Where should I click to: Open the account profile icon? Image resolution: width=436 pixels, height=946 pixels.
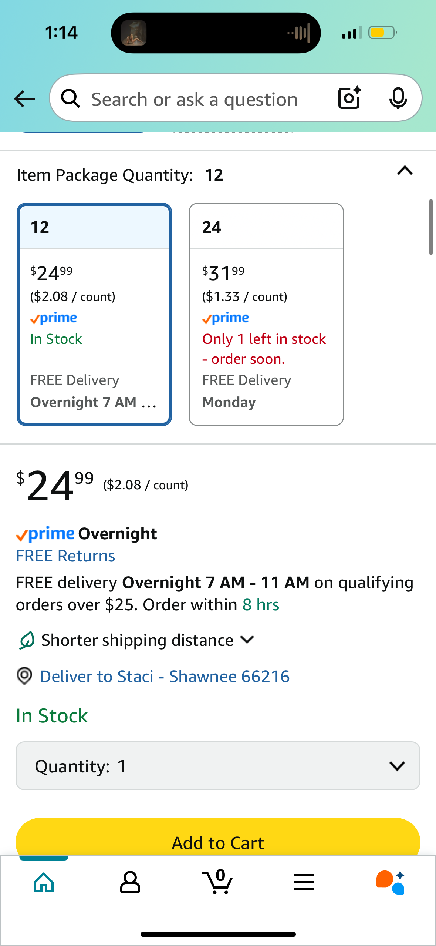tap(130, 882)
